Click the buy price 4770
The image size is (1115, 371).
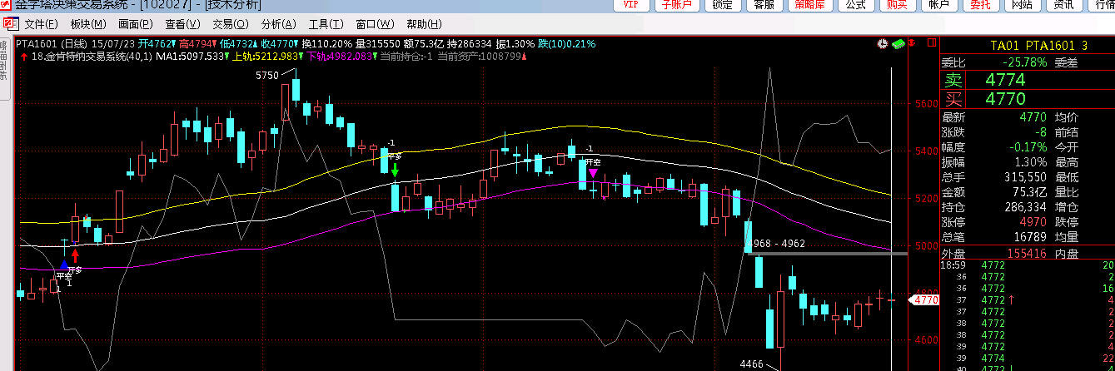(1004, 99)
